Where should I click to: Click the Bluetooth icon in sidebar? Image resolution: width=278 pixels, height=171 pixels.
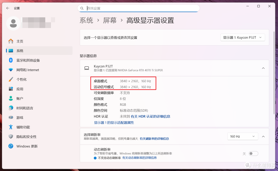pos(11,60)
